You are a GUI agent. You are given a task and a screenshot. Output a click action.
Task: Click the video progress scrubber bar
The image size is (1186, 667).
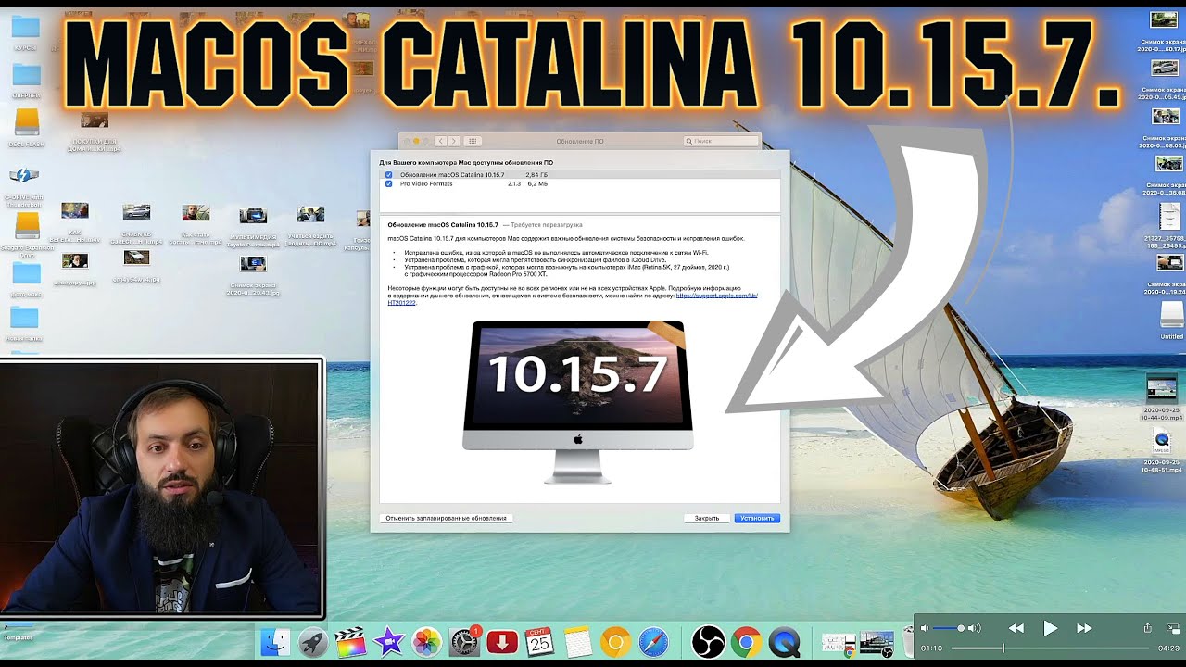pyautogui.click(x=1050, y=648)
